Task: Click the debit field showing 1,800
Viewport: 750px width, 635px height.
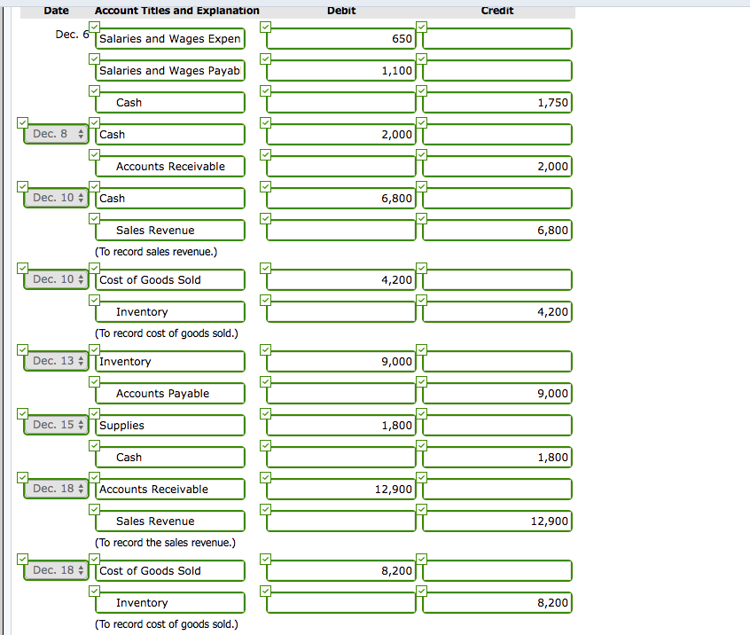Action: (341, 426)
